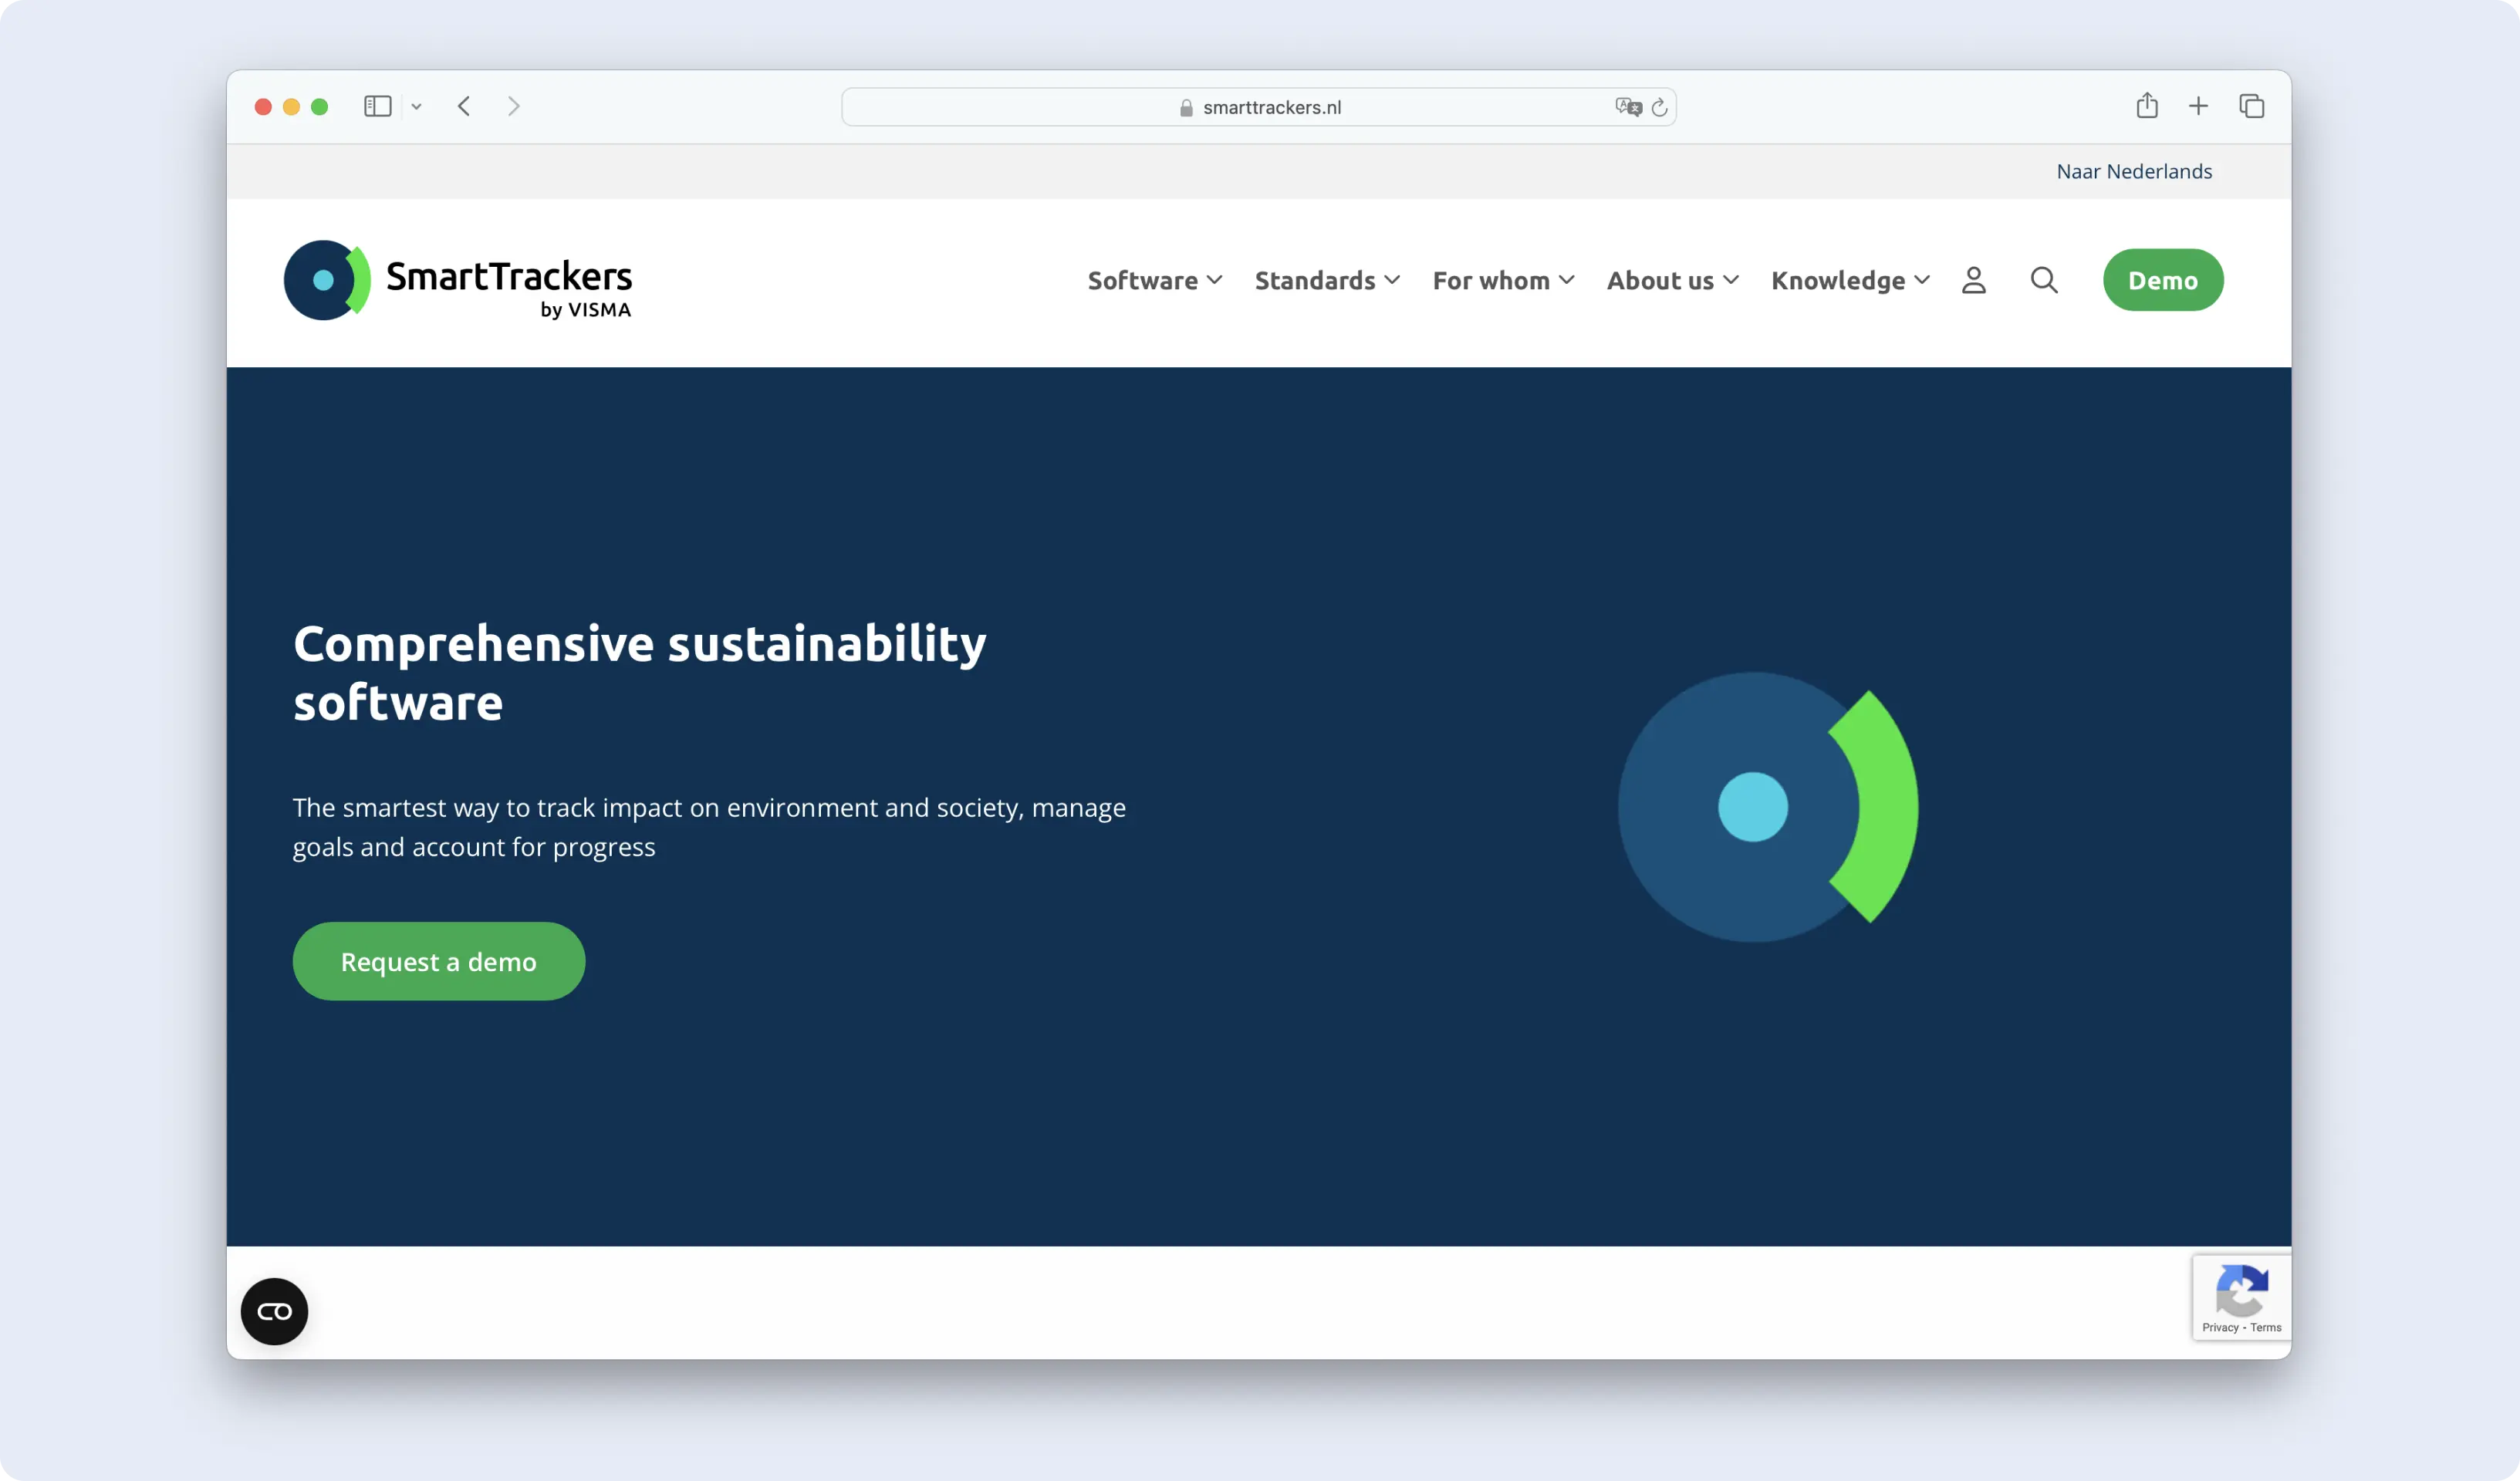The height and width of the screenshot is (1481, 2520).
Task: Click the Safari share icon
Action: [2146, 106]
